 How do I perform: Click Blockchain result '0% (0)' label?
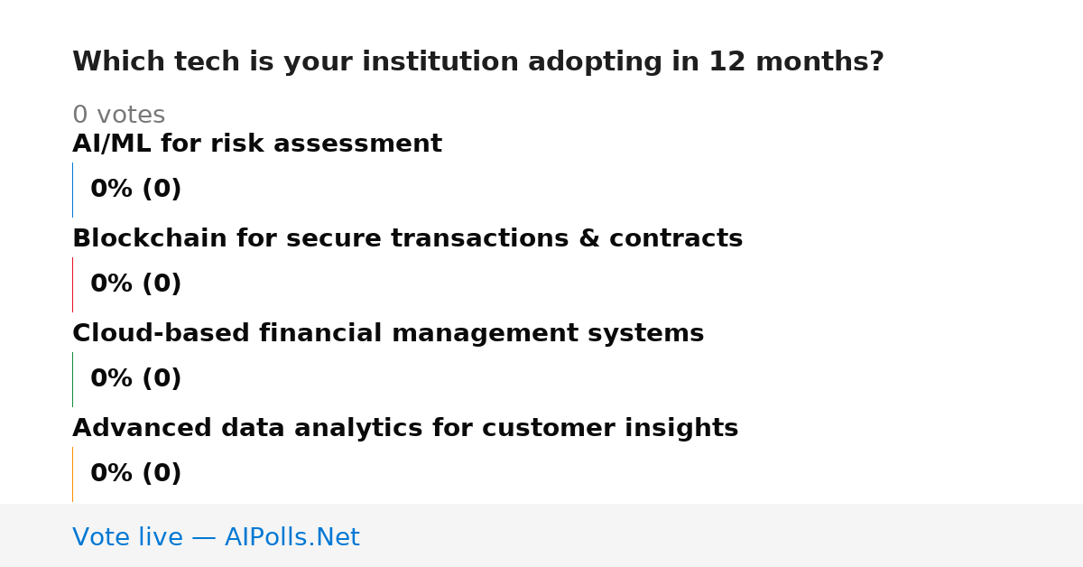pos(136,284)
